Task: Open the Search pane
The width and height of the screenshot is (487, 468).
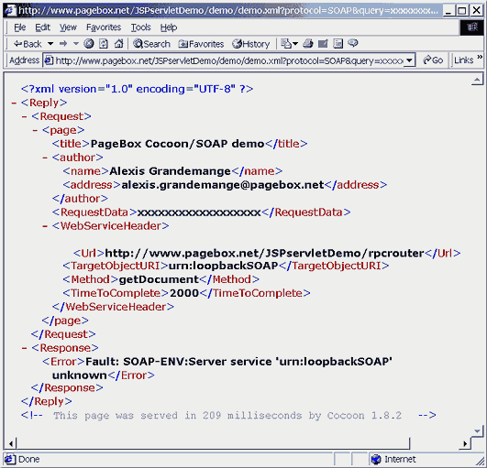Action: point(151,44)
